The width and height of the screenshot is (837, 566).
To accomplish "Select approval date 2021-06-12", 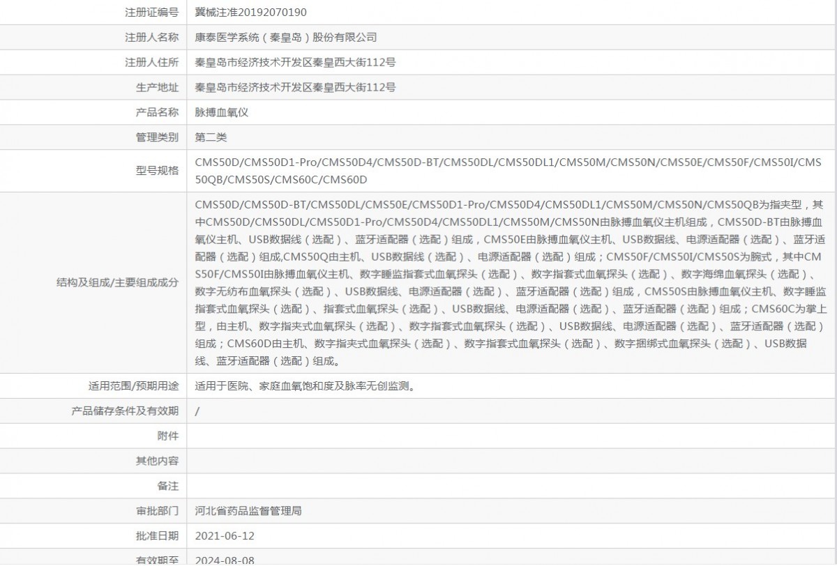I will [225, 536].
